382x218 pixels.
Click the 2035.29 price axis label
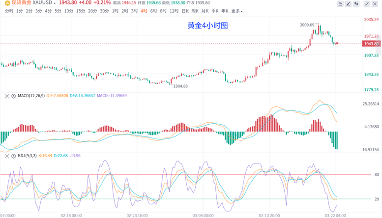[371, 20]
